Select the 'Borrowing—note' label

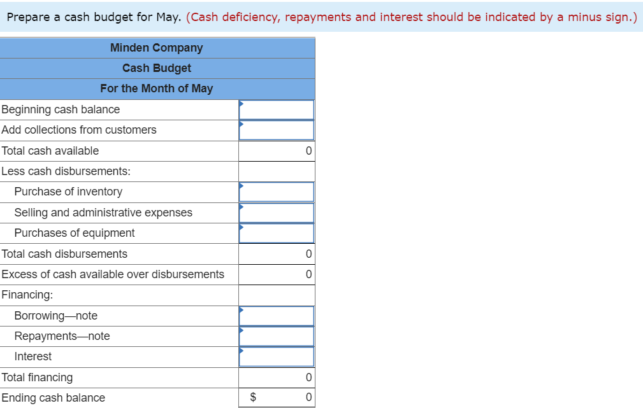pos(56,316)
